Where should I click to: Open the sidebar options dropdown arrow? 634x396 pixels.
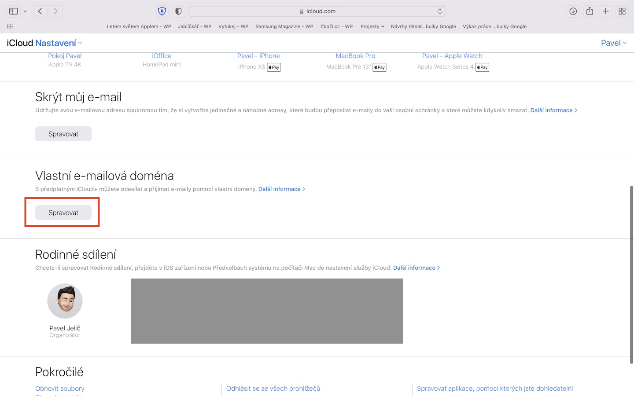pyautogui.click(x=25, y=11)
